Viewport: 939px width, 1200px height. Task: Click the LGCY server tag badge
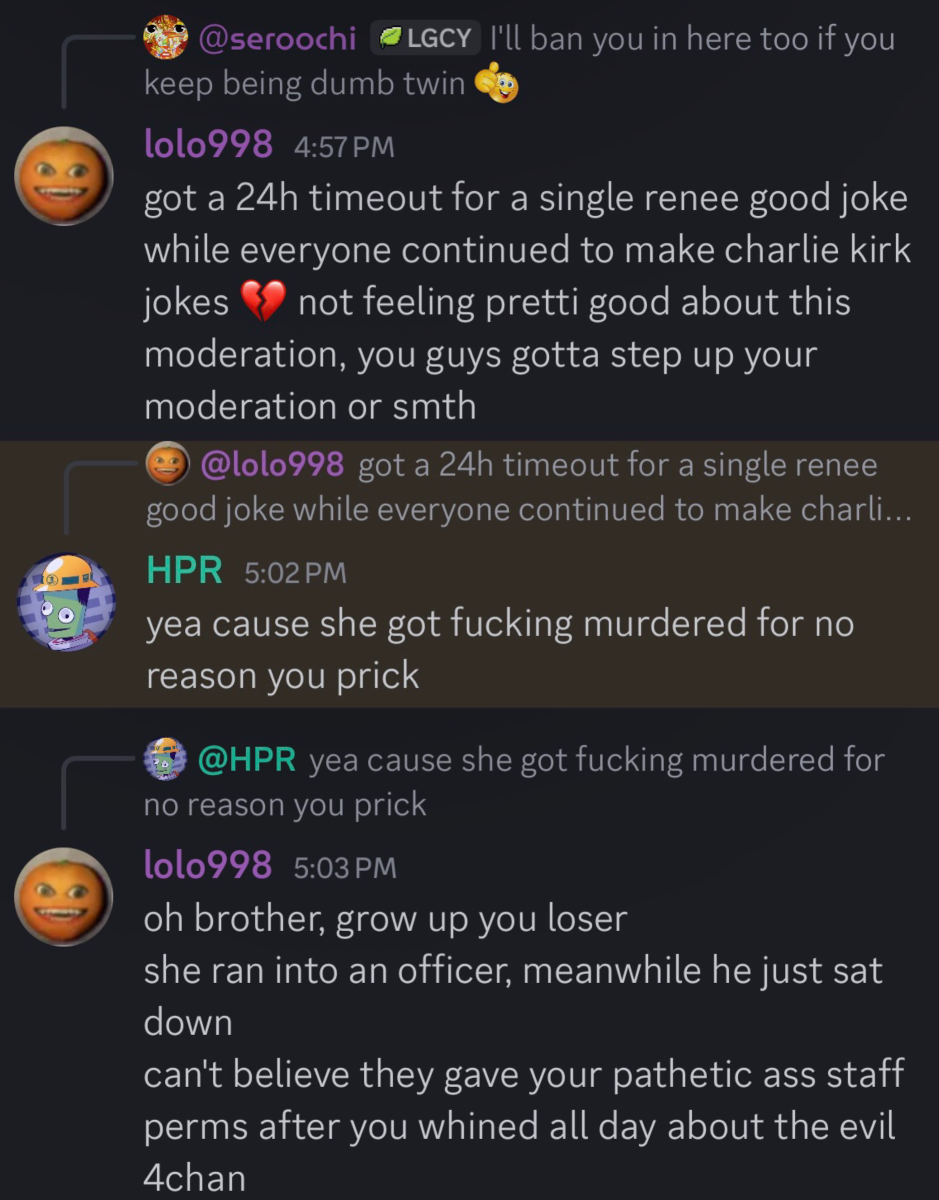[426, 38]
